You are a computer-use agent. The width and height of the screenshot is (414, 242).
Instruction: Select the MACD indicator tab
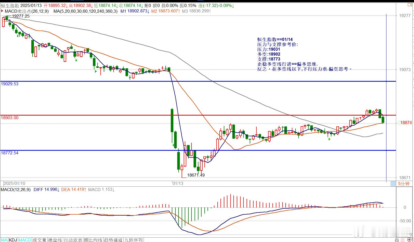click(25, 240)
